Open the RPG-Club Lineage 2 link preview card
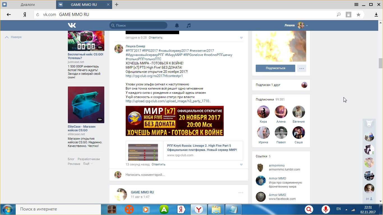Viewport: 383px width, 215px height. click(x=184, y=151)
